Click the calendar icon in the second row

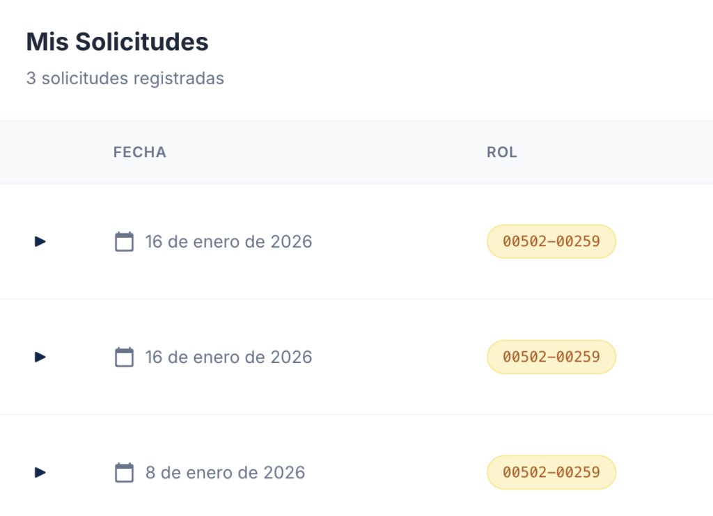(x=124, y=357)
